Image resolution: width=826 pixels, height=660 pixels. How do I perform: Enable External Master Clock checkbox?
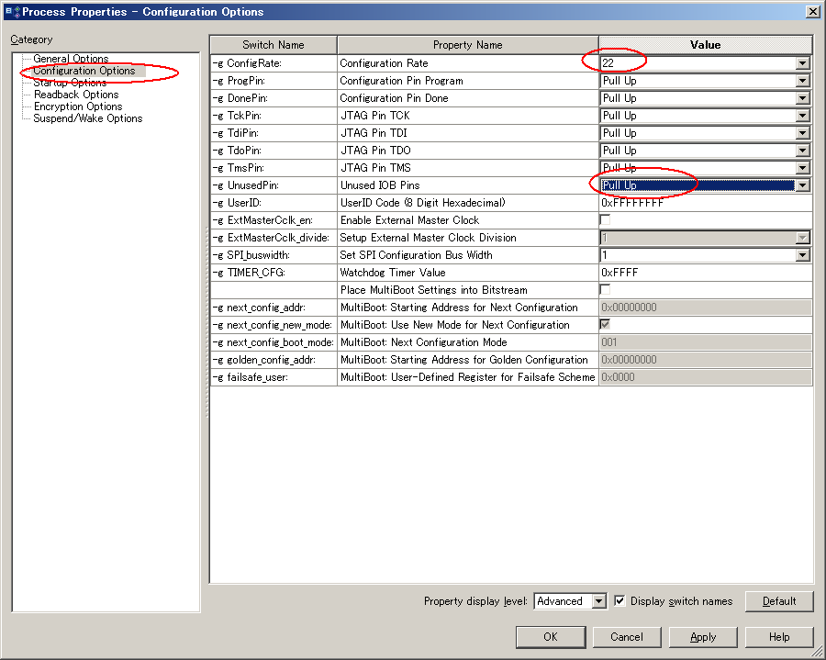[606, 220]
